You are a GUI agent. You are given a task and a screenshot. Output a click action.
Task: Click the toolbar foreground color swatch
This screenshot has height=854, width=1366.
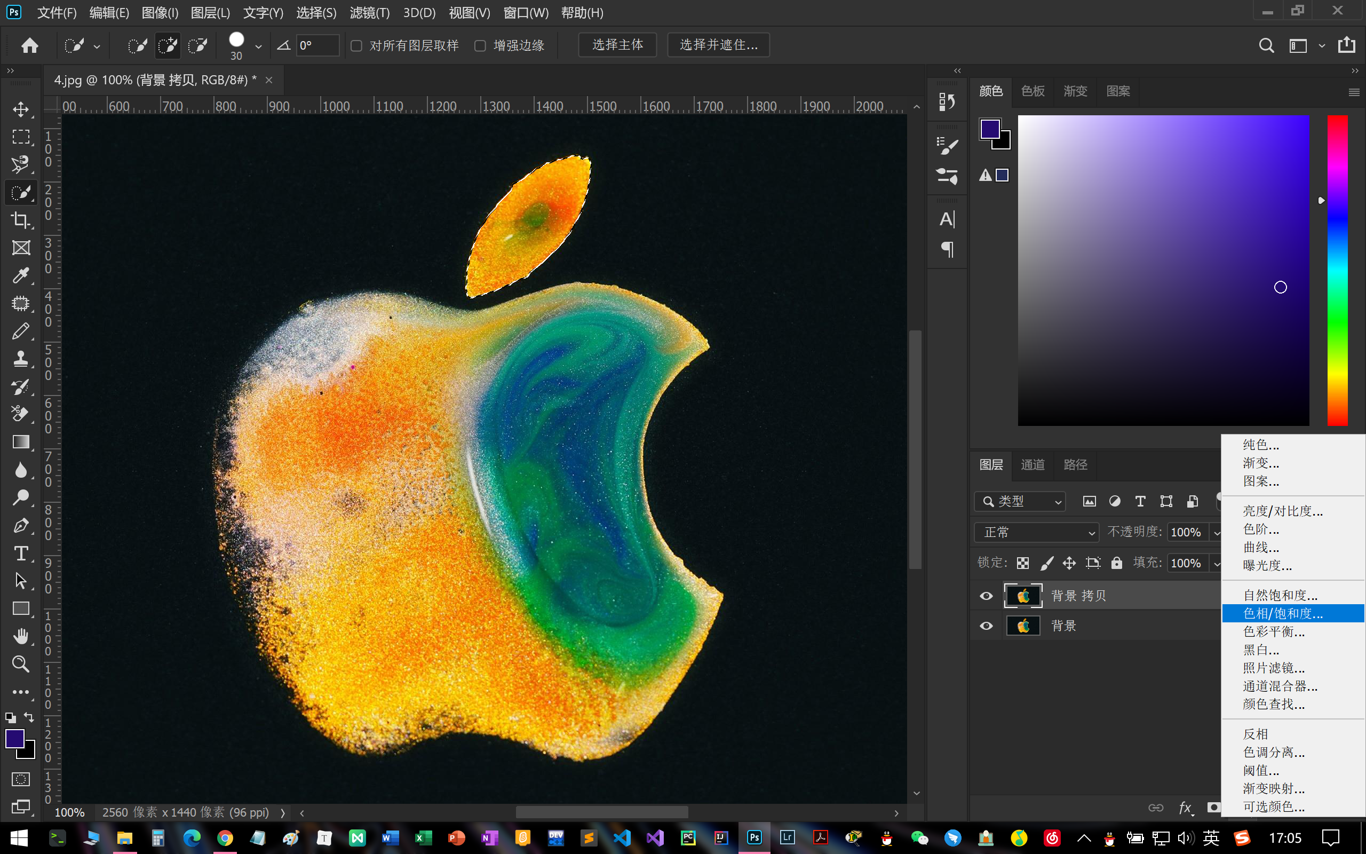click(x=15, y=739)
